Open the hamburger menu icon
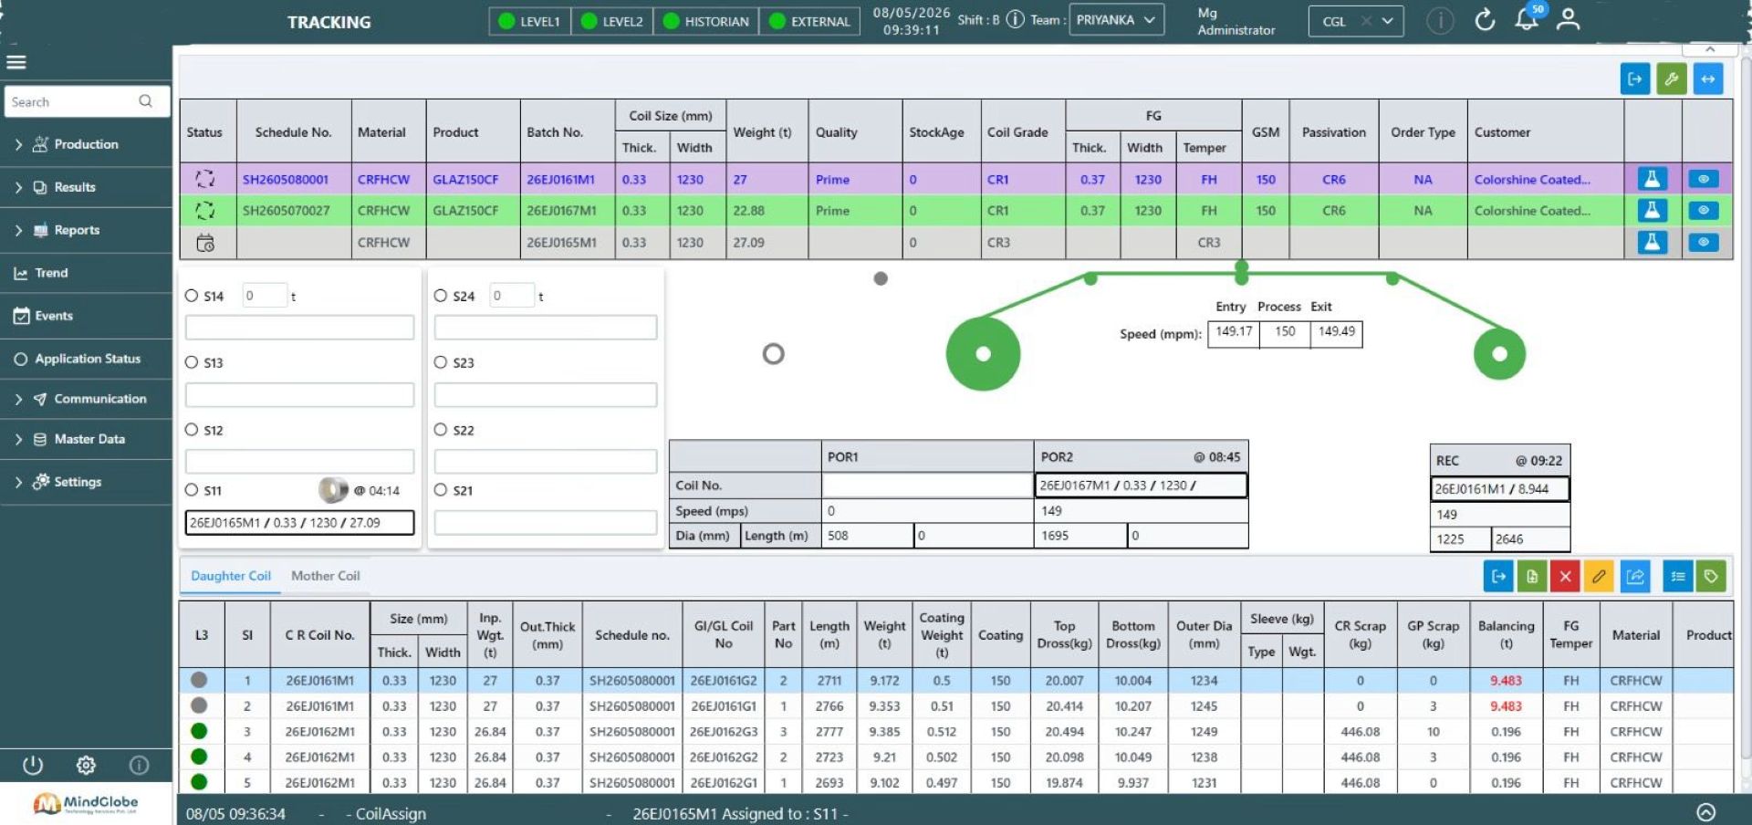The image size is (1752, 825). pos(16,62)
